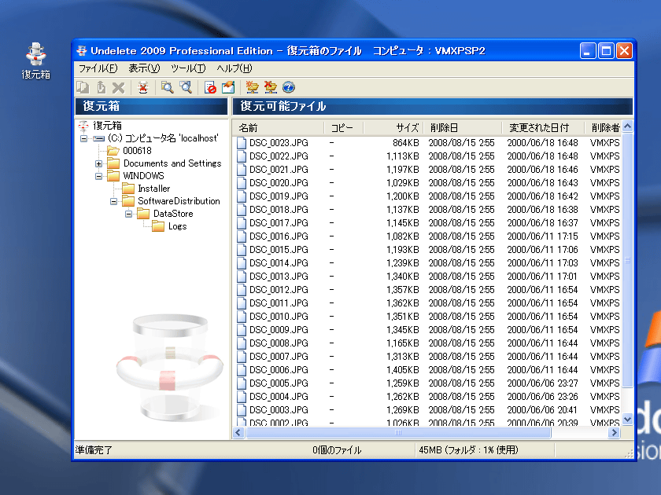
Task: Expand Documents and Settings node
Action: (x=98, y=163)
